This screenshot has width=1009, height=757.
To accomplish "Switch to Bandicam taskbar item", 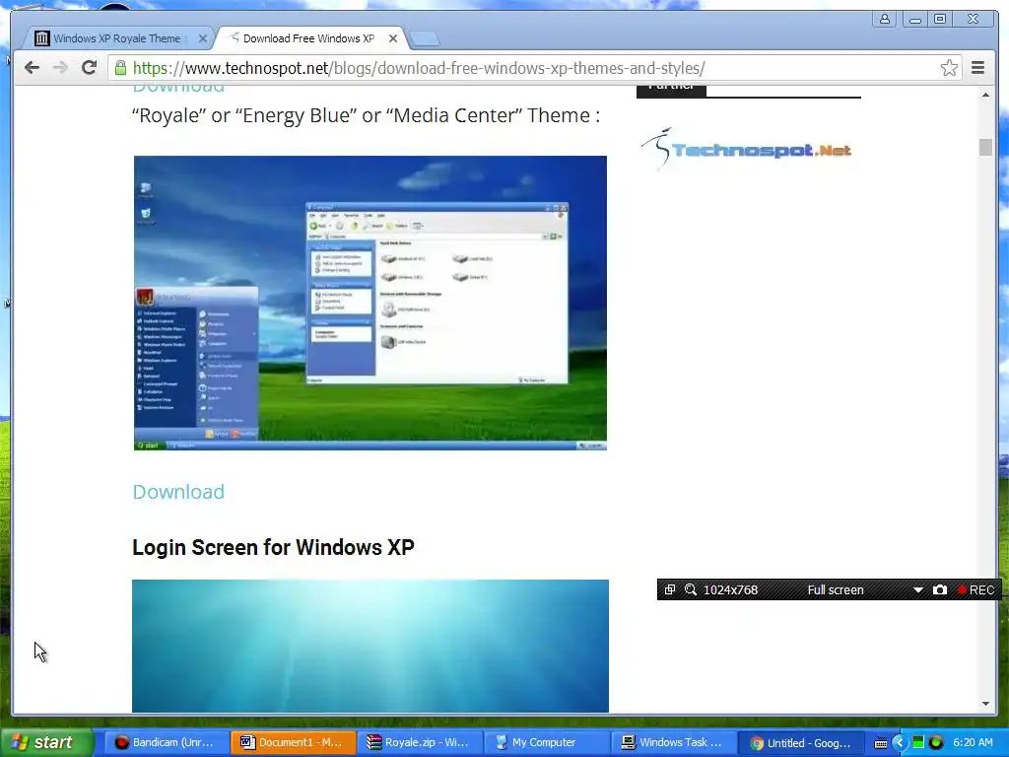I will (x=166, y=743).
